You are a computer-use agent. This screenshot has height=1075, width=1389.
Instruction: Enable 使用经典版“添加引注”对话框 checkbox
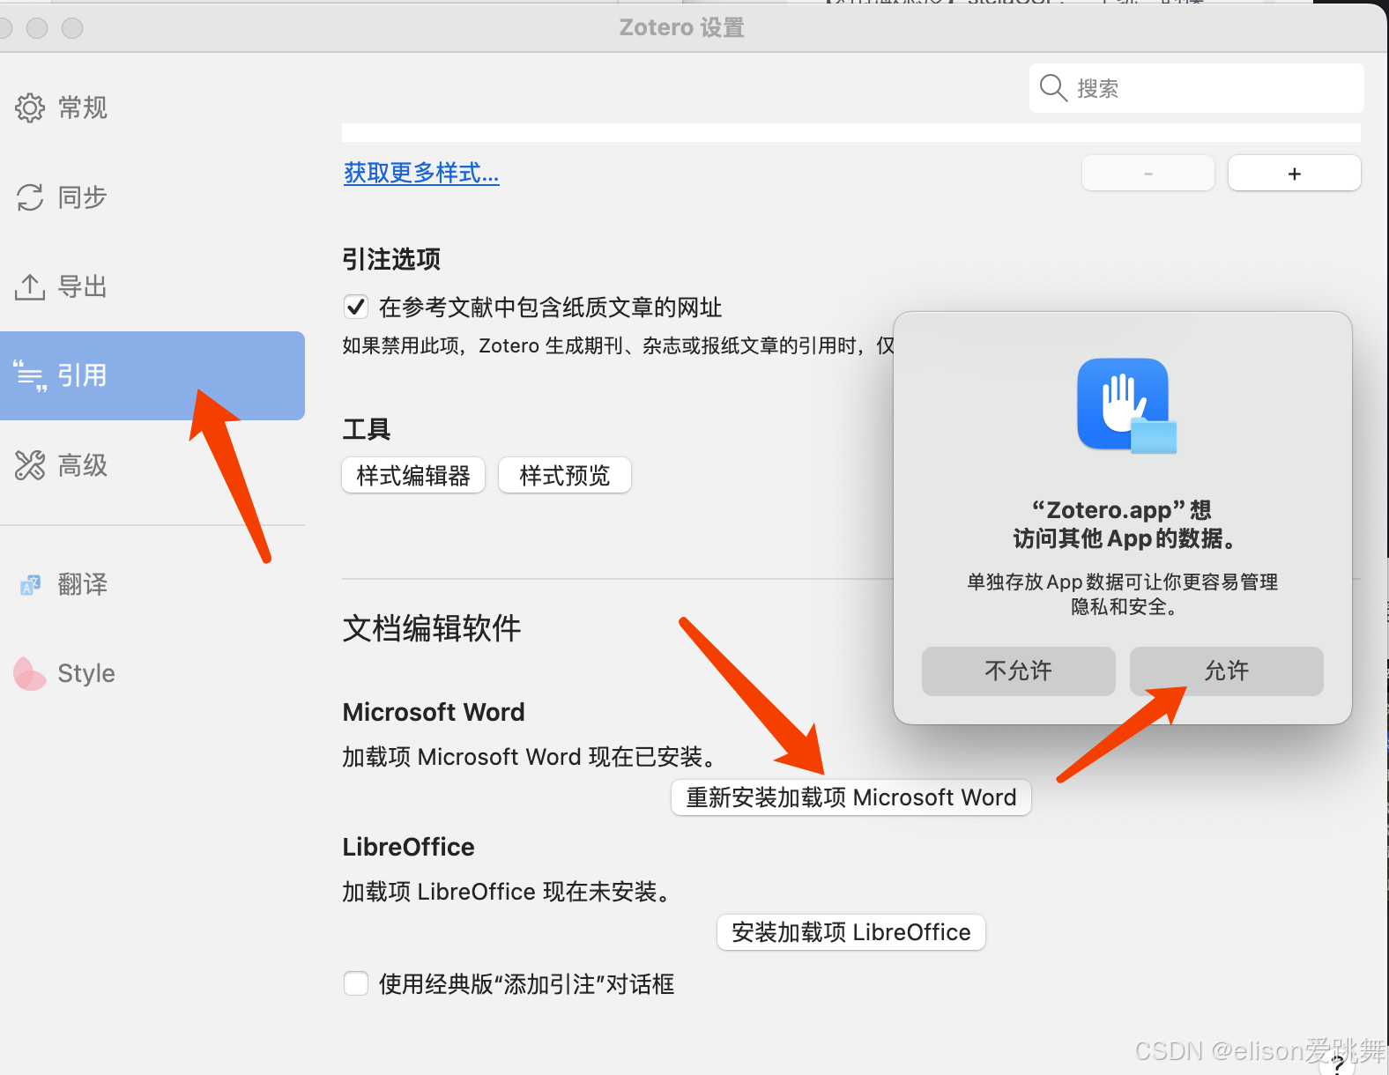point(356,983)
